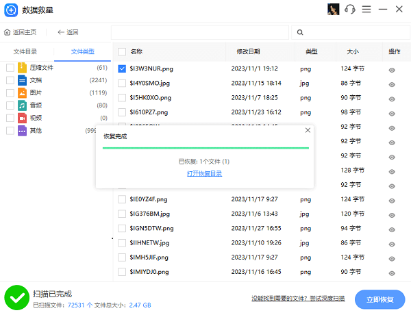The width and height of the screenshot is (411, 315).
Task: Tick the 文档 category checkbox
Action: pyautogui.click(x=10, y=80)
